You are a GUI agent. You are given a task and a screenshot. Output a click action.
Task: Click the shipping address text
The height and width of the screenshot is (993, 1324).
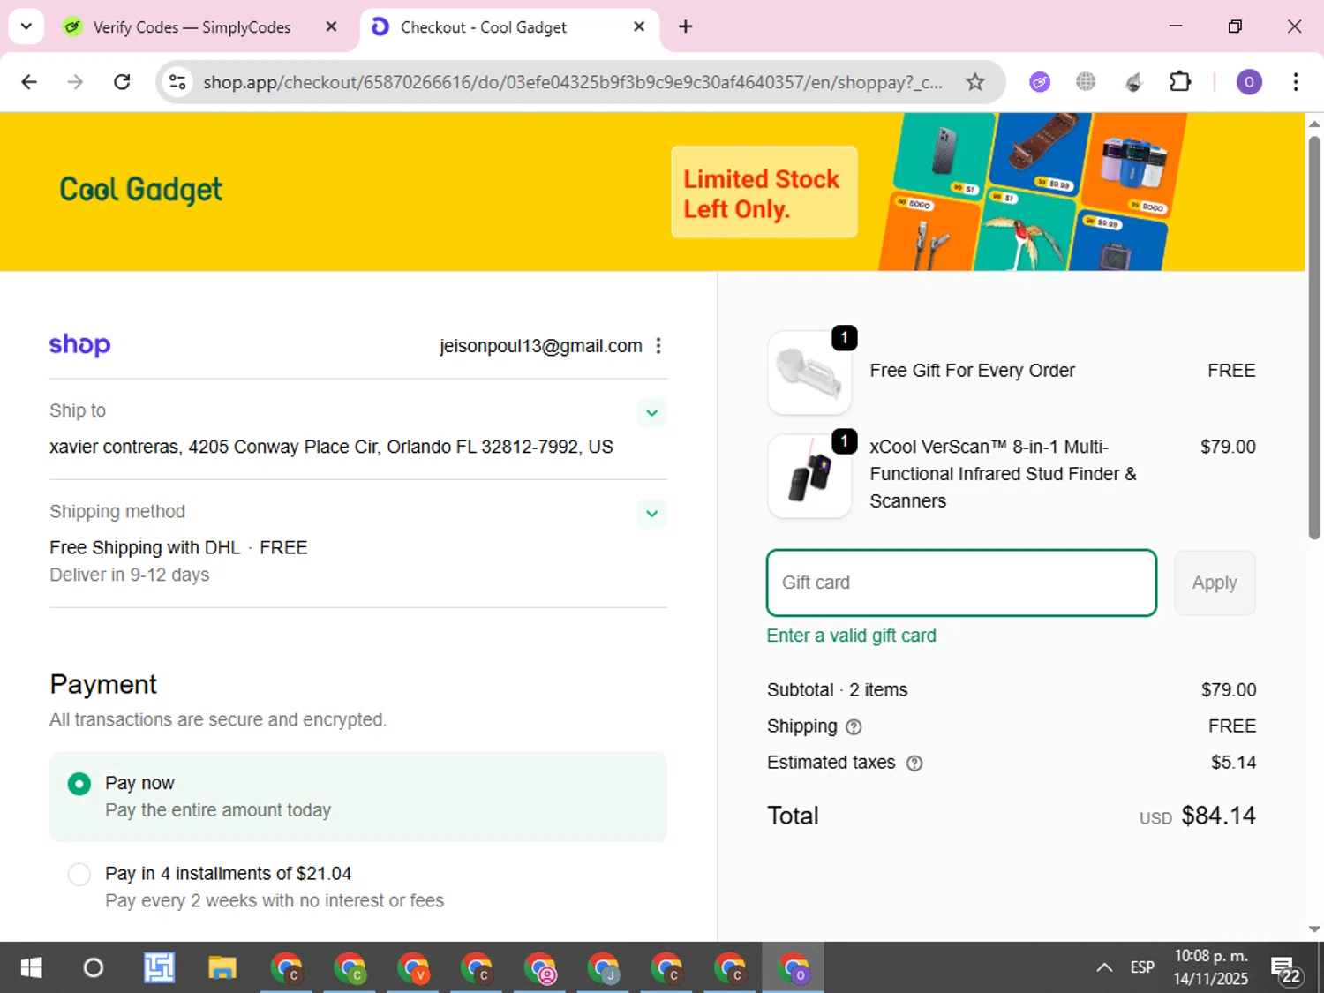pyautogui.click(x=331, y=447)
